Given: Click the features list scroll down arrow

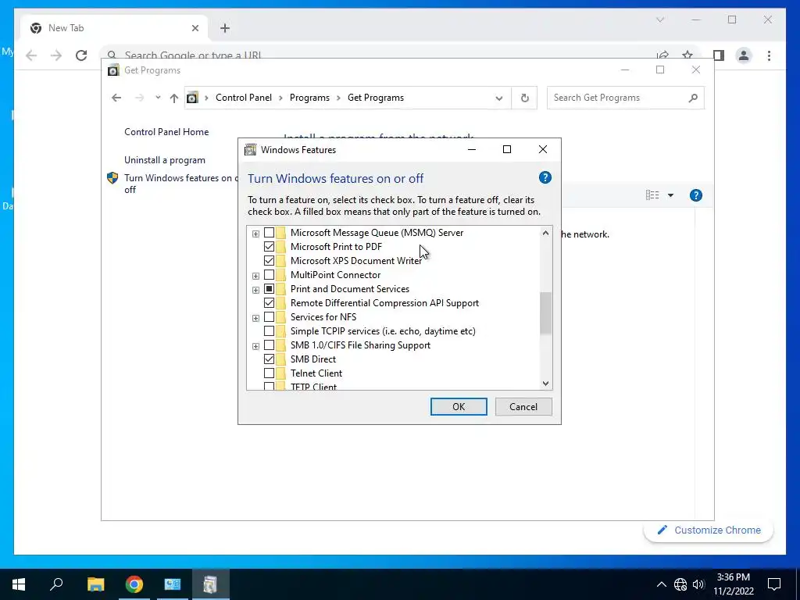Looking at the screenshot, I should [x=545, y=383].
